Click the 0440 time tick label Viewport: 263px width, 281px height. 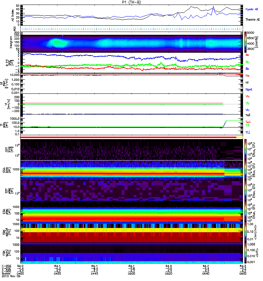click(x=94, y=274)
